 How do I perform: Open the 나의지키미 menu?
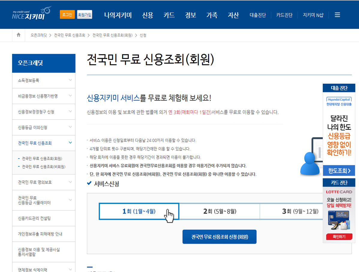pyautogui.click(x=118, y=15)
